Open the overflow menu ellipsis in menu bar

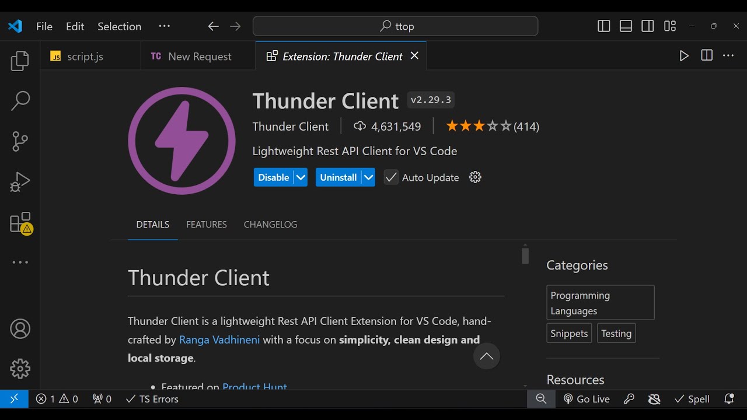point(165,26)
